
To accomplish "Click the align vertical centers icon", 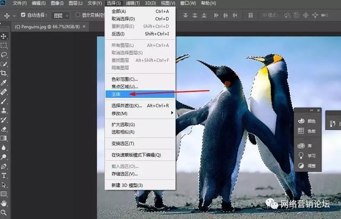I will point(194,15).
